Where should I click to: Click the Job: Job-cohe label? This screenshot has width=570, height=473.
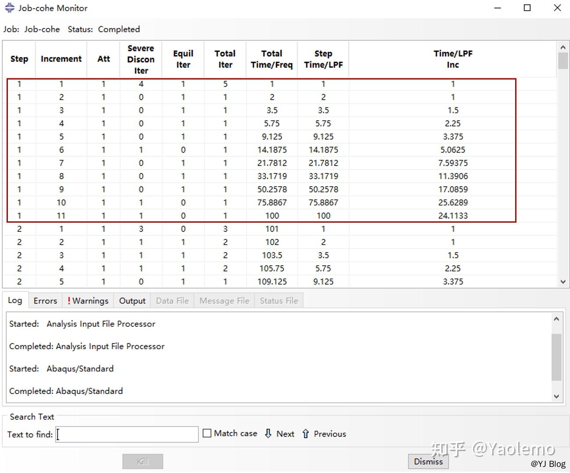pyautogui.click(x=32, y=29)
